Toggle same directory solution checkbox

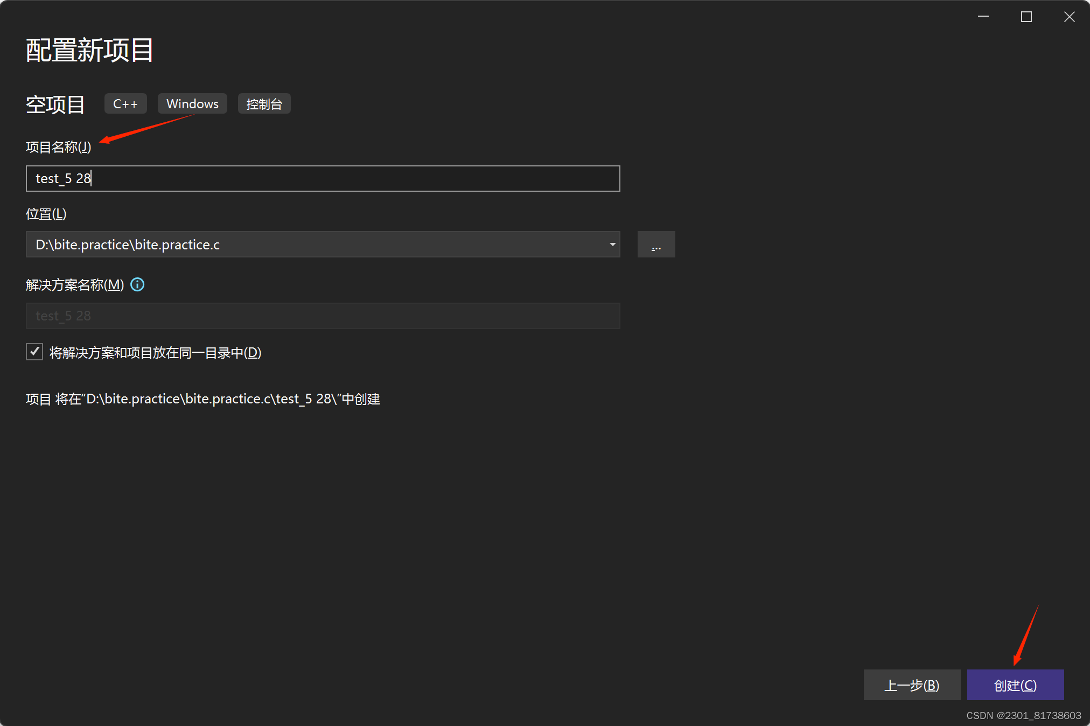(34, 352)
